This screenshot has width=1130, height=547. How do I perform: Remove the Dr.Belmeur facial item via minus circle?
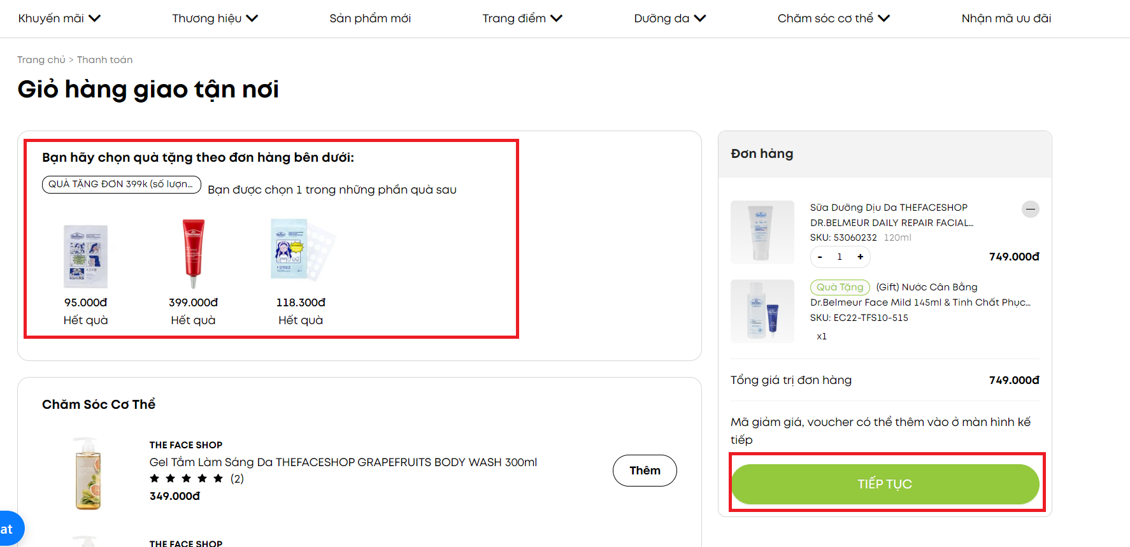1030,209
